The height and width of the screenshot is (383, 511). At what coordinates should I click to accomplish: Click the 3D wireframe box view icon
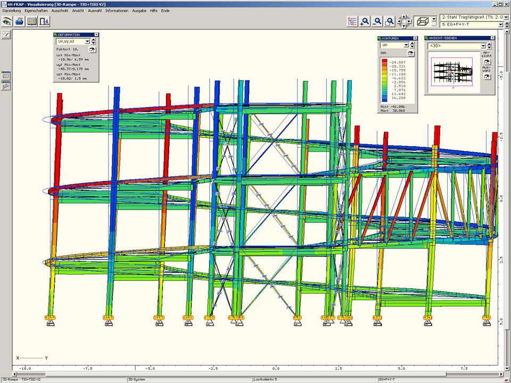(423, 21)
